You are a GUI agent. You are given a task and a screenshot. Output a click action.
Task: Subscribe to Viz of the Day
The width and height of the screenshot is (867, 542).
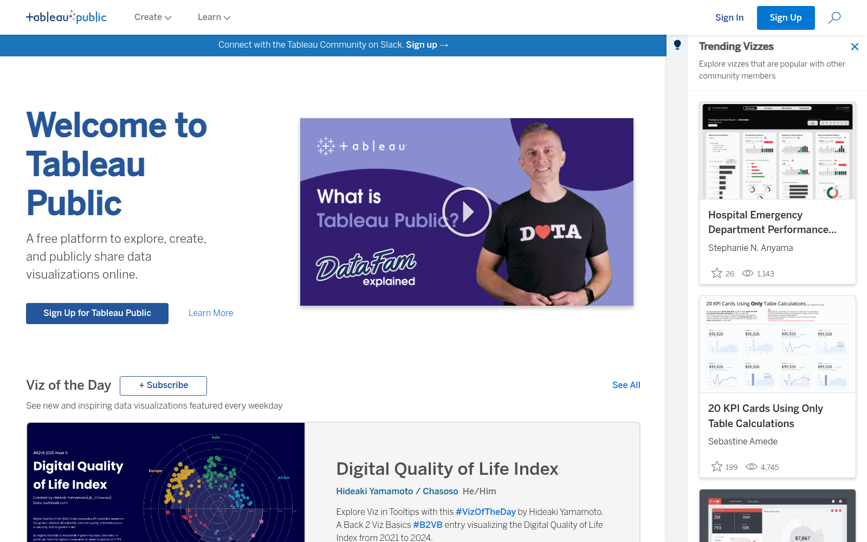[x=163, y=385]
